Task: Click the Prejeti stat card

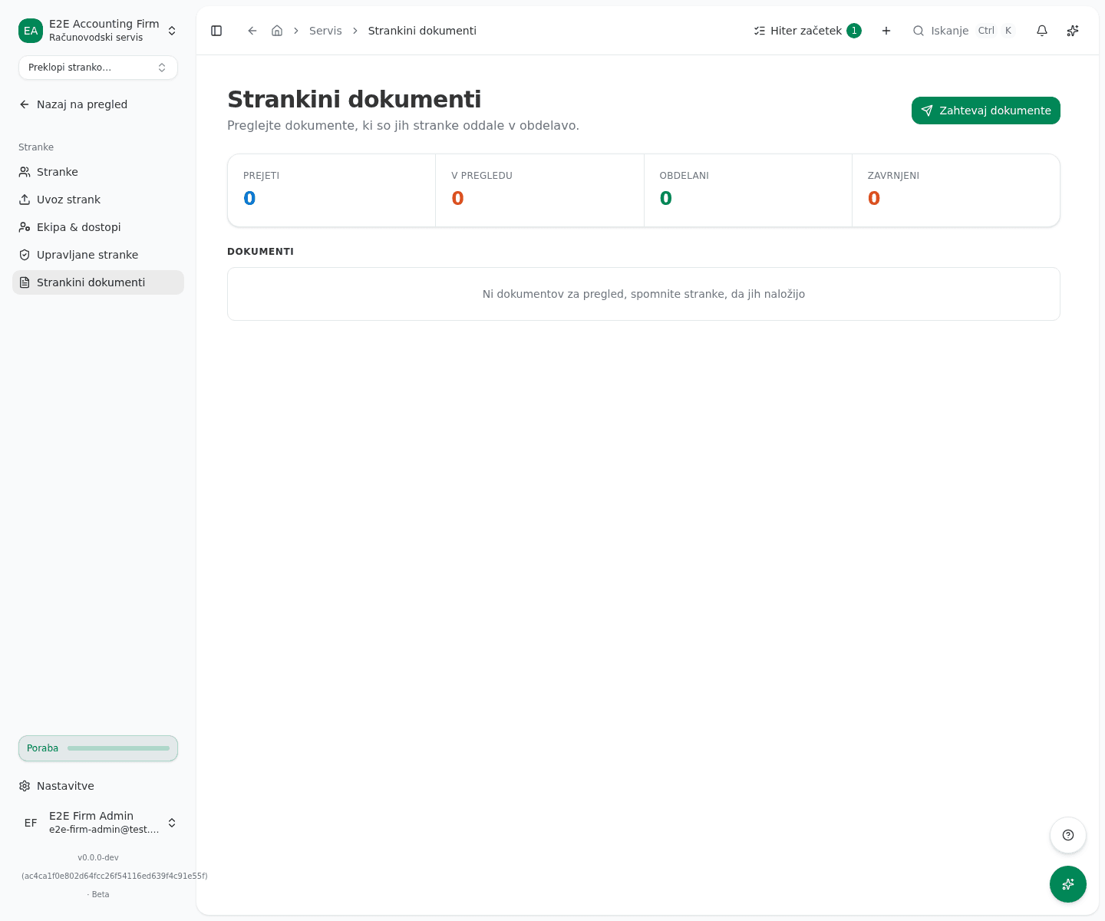Action: (x=331, y=190)
